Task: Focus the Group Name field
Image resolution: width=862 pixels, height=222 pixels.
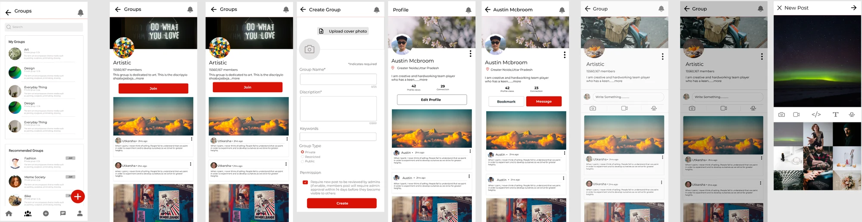Action: (x=338, y=79)
